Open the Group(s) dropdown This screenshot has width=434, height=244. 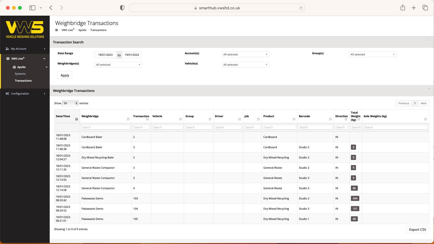(x=373, y=55)
